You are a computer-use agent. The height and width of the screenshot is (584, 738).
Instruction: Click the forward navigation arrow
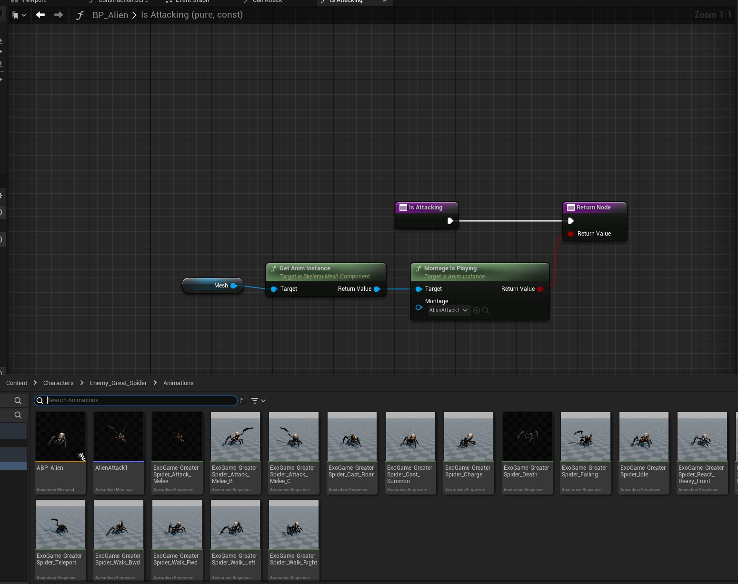tap(58, 15)
